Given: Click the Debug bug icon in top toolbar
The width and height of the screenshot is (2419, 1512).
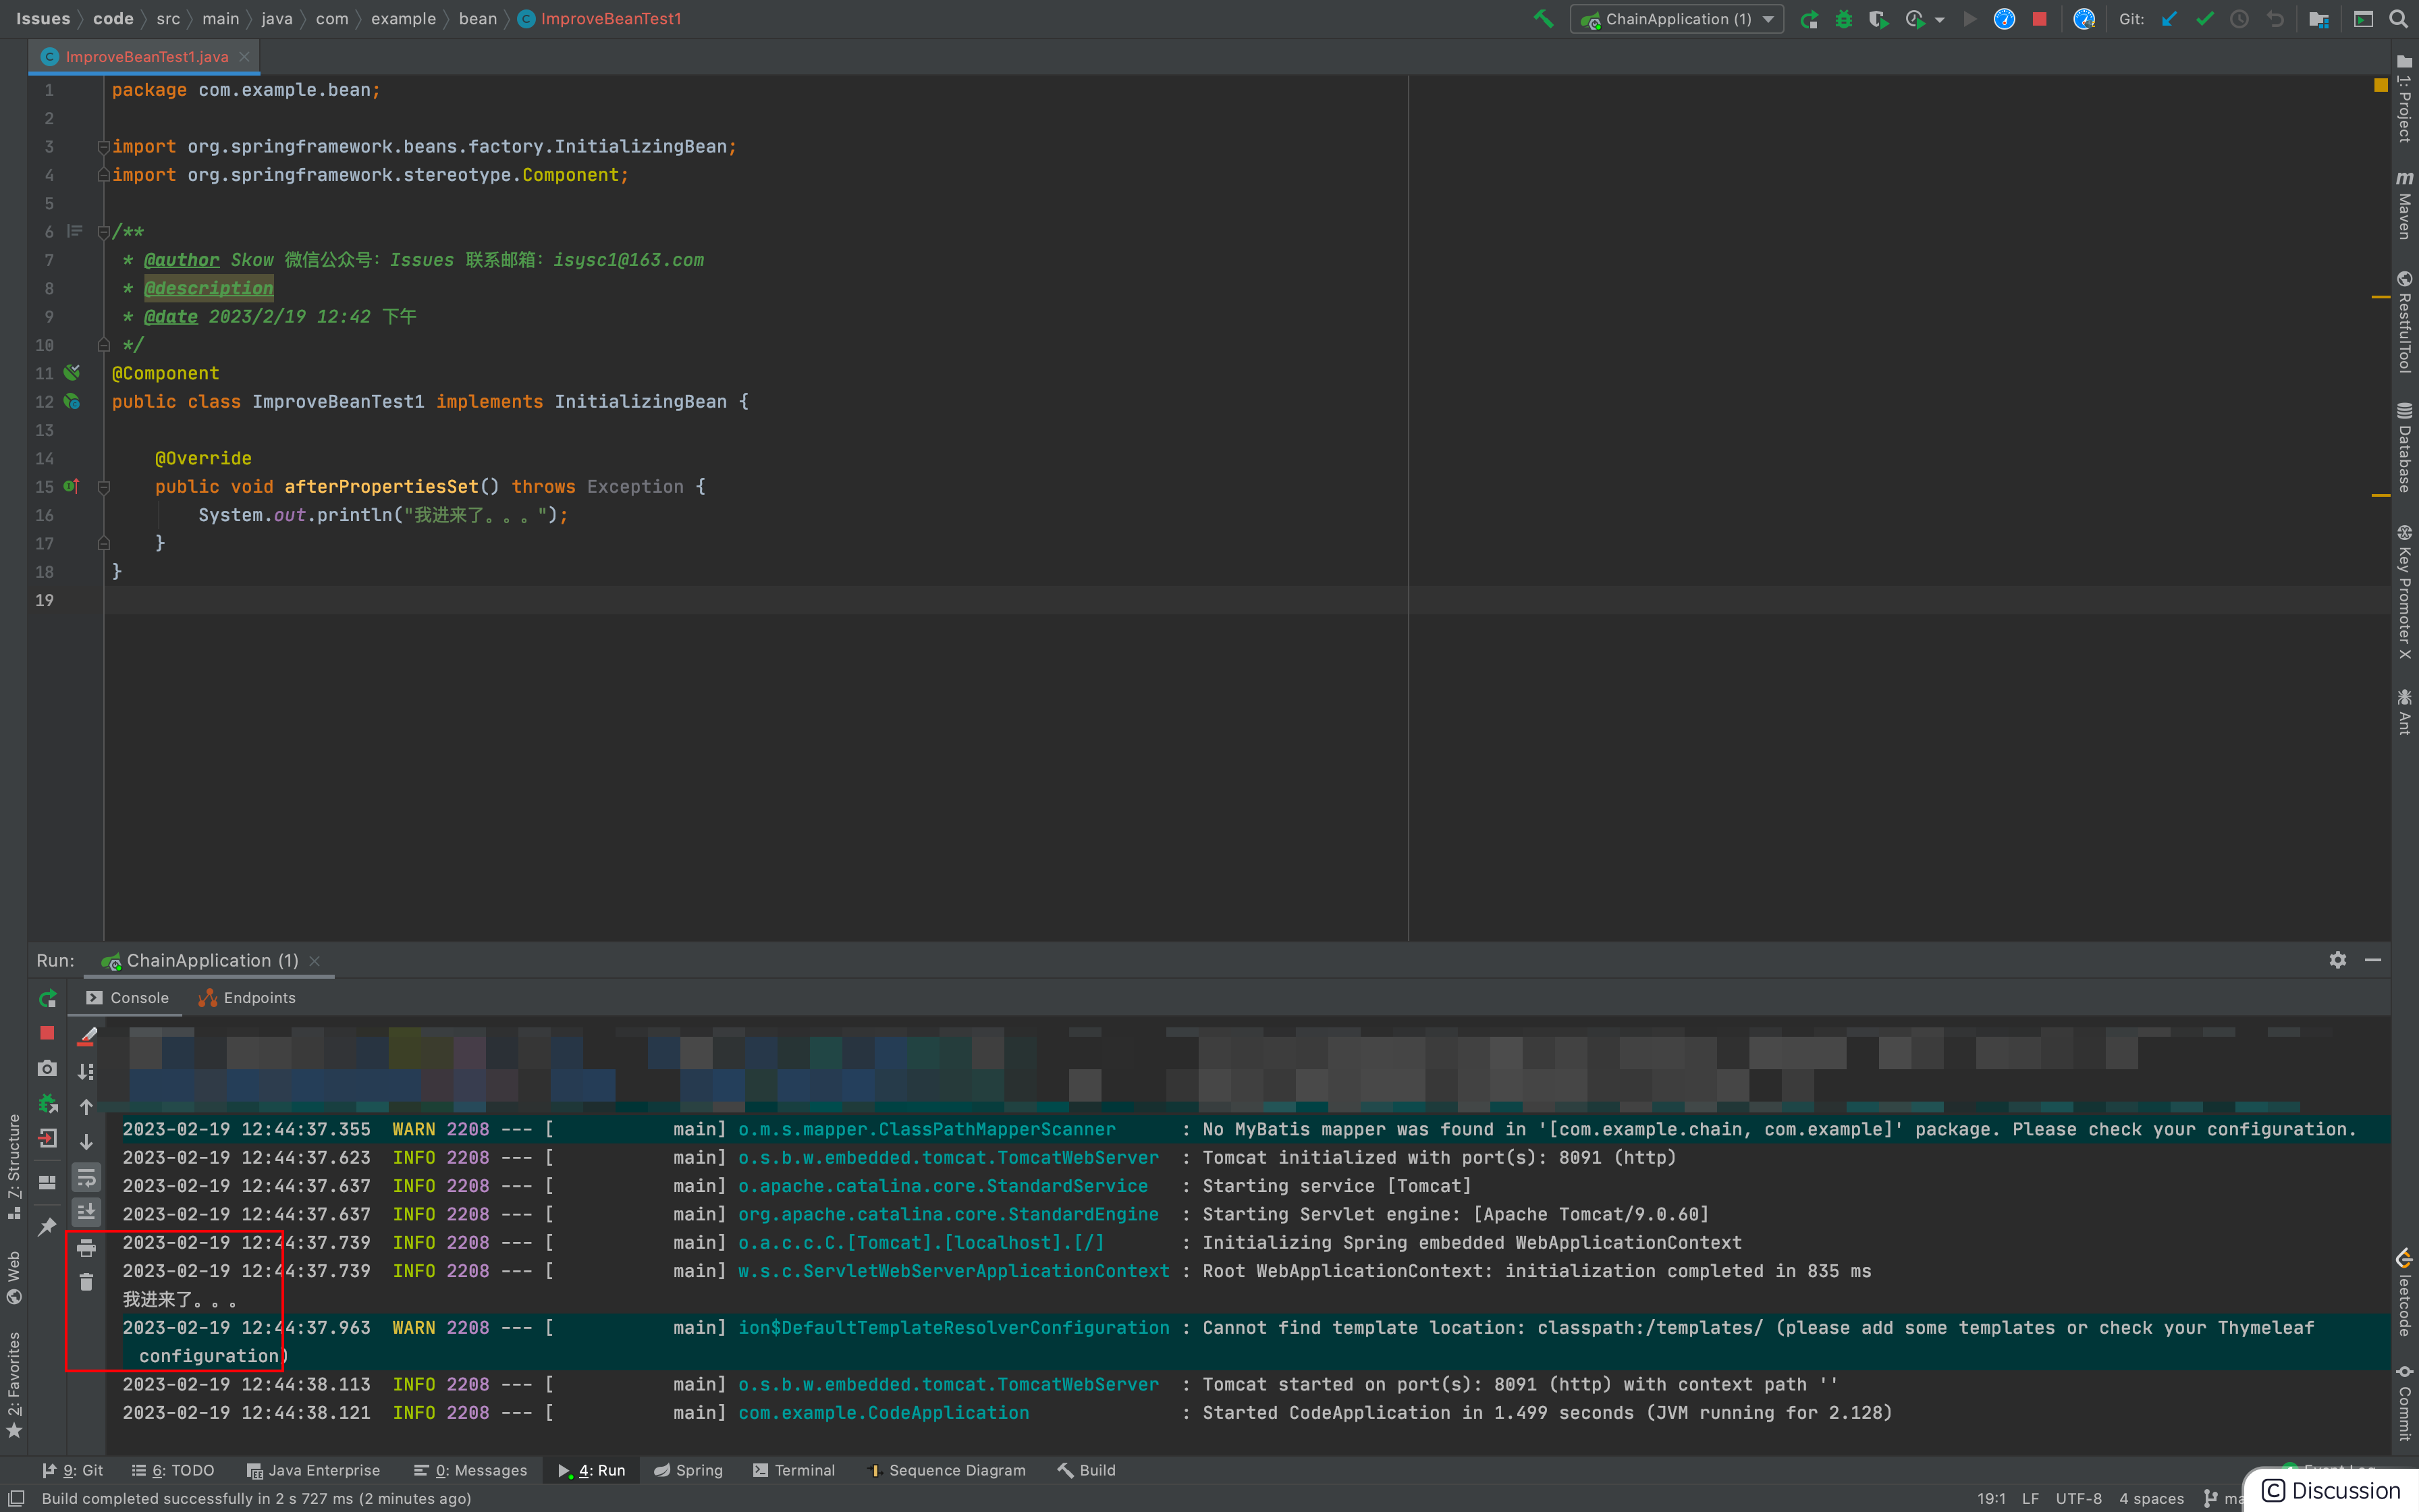Looking at the screenshot, I should pyautogui.click(x=1843, y=19).
